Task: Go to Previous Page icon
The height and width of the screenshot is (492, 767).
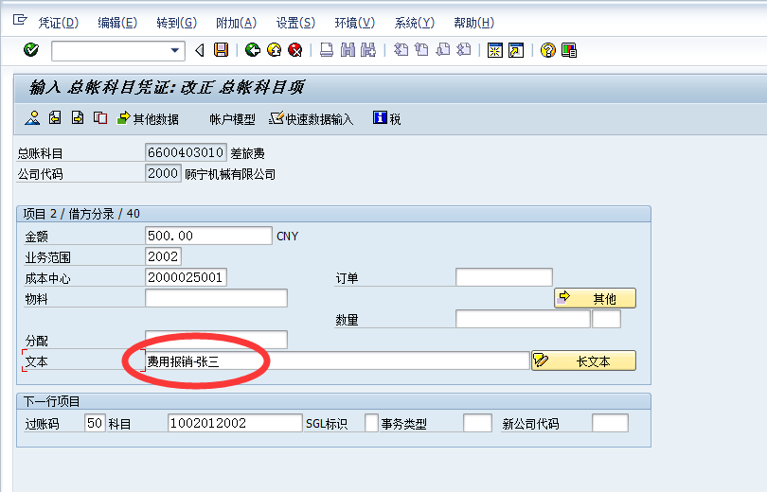Action: (x=421, y=50)
